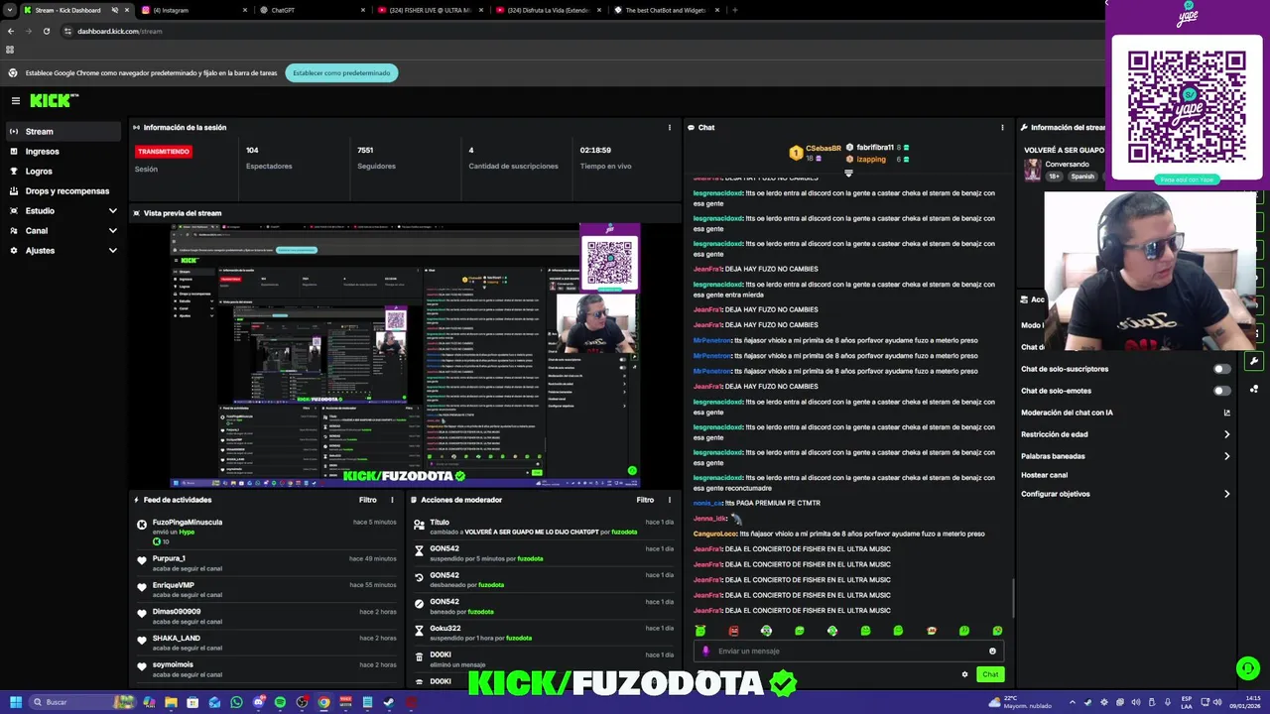1270x714 pixels.
Task: Open the green headset support button
Action: (x=1248, y=668)
